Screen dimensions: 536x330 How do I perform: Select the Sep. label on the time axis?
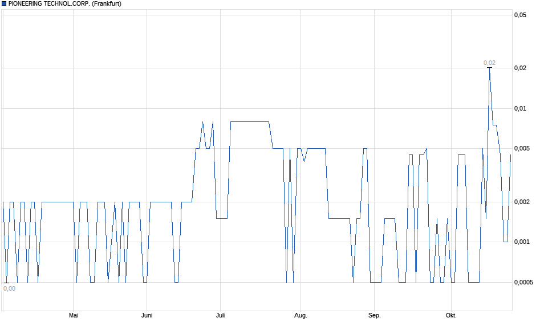[374, 315]
